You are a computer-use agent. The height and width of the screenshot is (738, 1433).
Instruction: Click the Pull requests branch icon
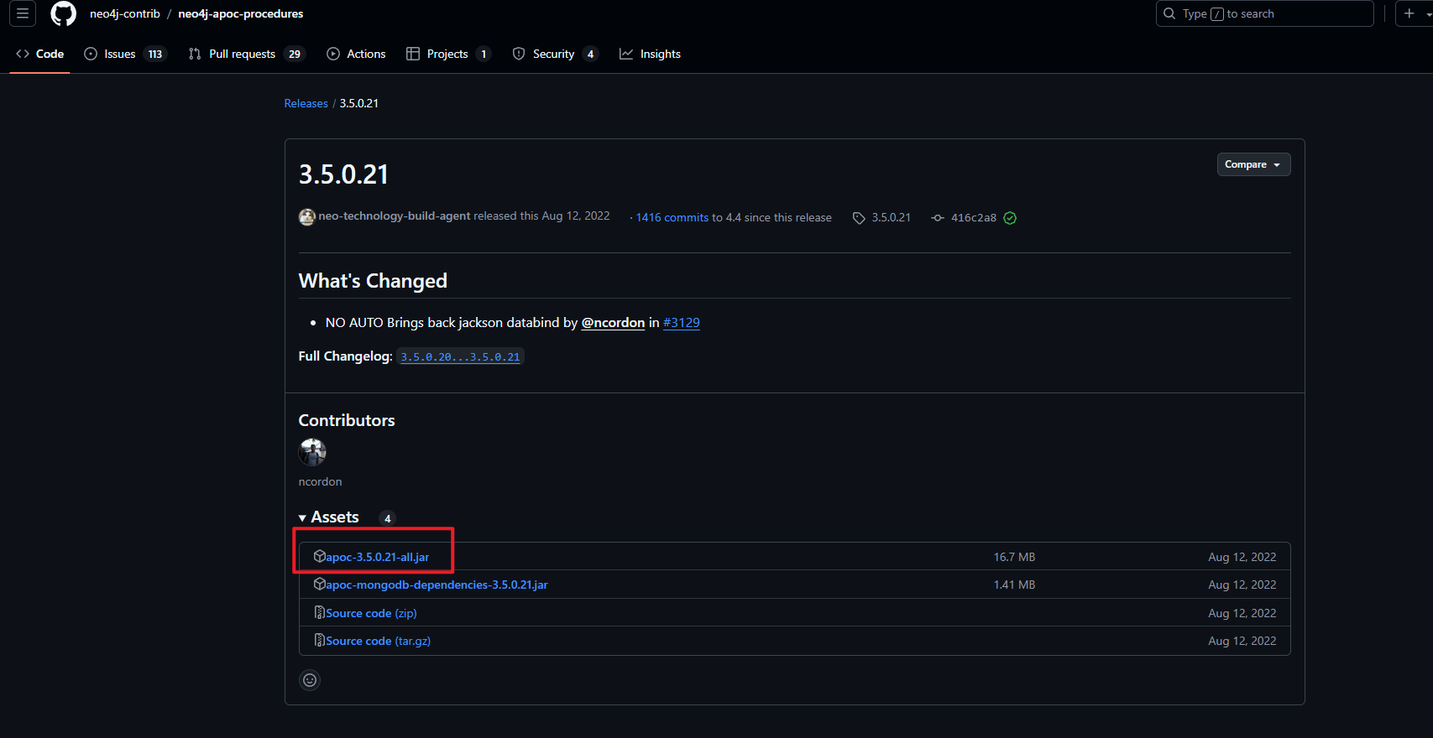(x=195, y=54)
